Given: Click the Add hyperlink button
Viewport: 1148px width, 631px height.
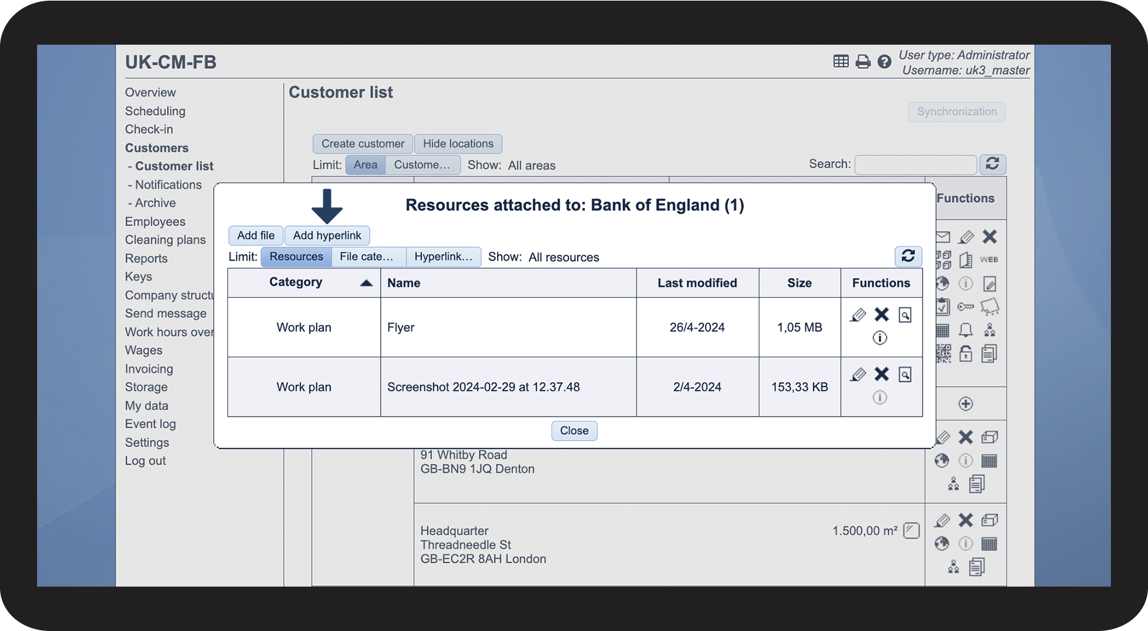Looking at the screenshot, I should (327, 235).
